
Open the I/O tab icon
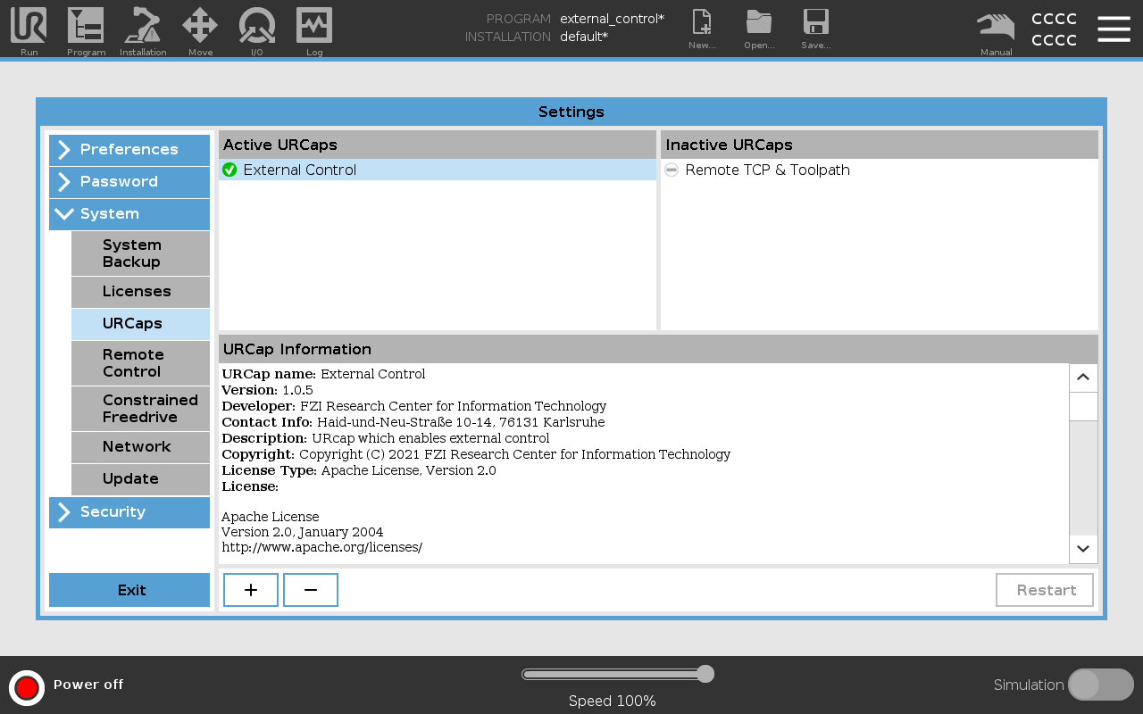pos(257,27)
